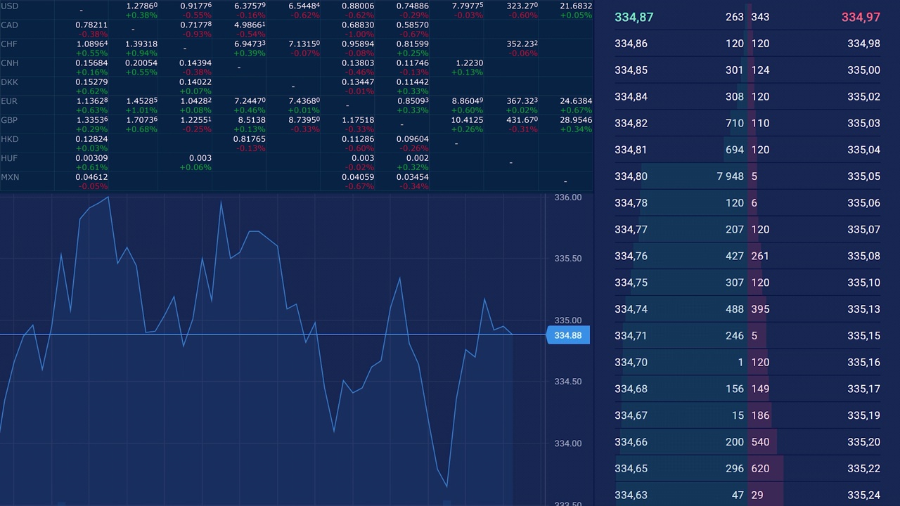Click the 334.88 current price marker on chart
The height and width of the screenshot is (506, 900).
point(568,335)
